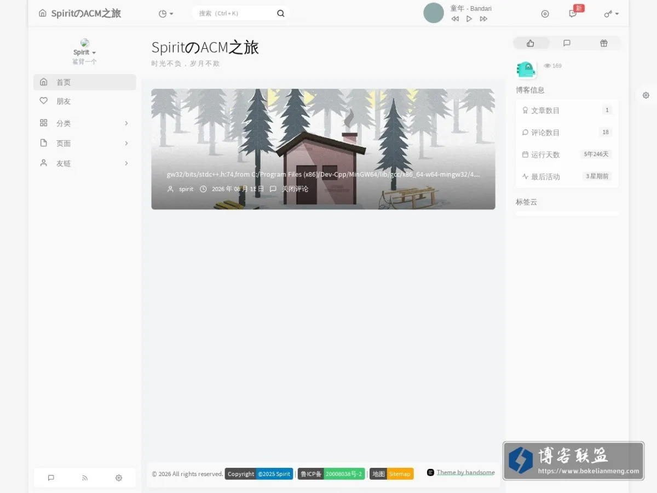Expand the 分类 chevron arrow

[126, 123]
